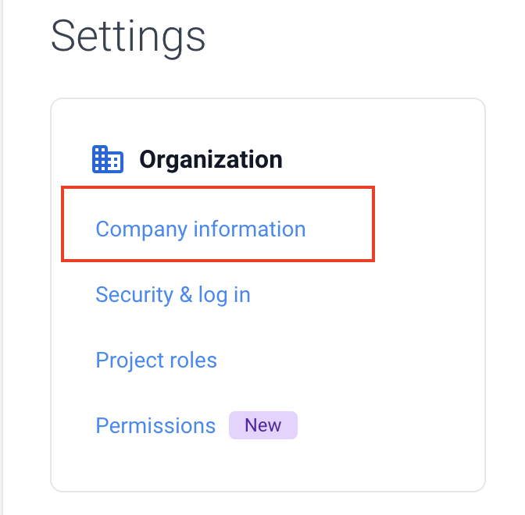
Task: Select the Organization section heading
Action: pyautogui.click(x=211, y=159)
